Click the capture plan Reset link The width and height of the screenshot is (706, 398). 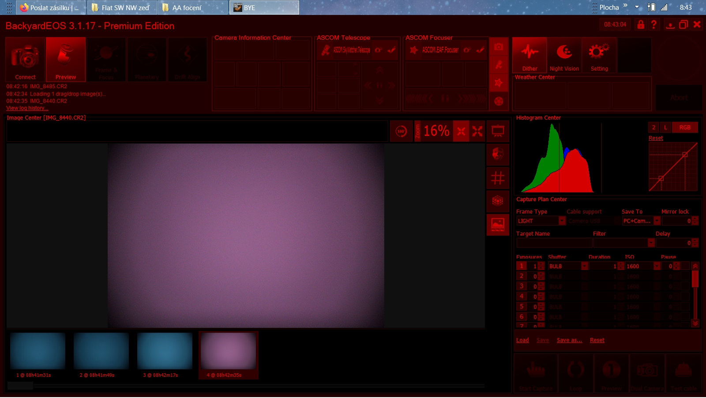[597, 340]
